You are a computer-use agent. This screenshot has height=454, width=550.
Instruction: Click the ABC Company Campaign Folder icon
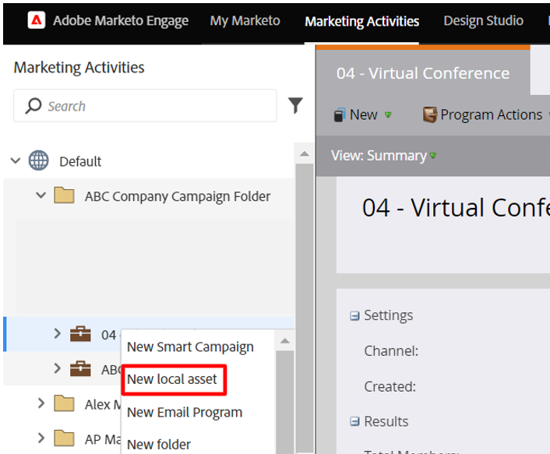pyautogui.click(x=64, y=195)
